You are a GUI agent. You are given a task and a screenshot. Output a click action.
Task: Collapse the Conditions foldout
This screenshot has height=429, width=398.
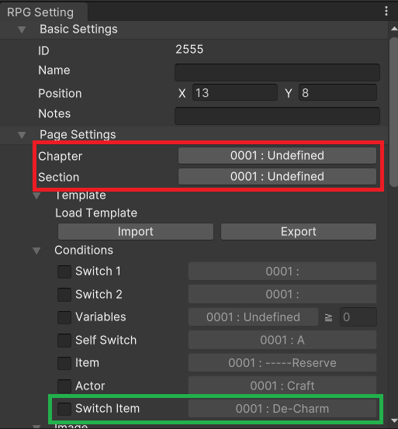pos(36,251)
